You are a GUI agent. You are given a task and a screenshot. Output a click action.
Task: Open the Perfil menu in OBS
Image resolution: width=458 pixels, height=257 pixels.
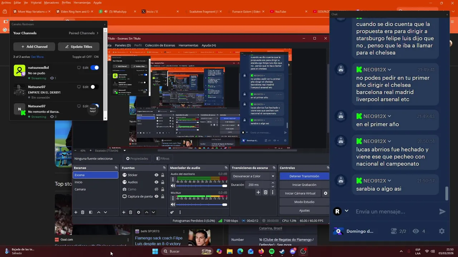[x=138, y=45]
